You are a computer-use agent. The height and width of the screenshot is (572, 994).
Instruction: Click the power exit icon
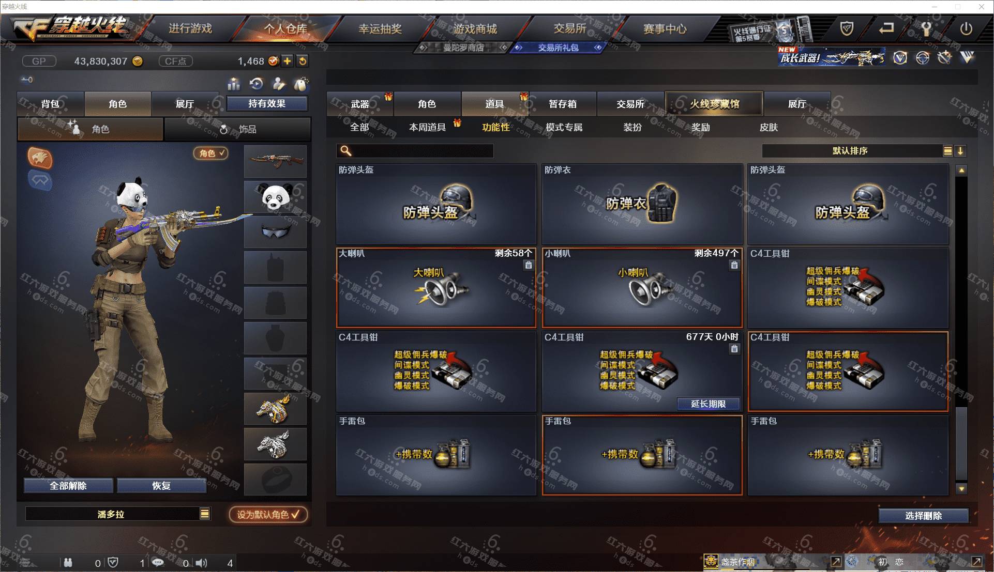pyautogui.click(x=966, y=29)
